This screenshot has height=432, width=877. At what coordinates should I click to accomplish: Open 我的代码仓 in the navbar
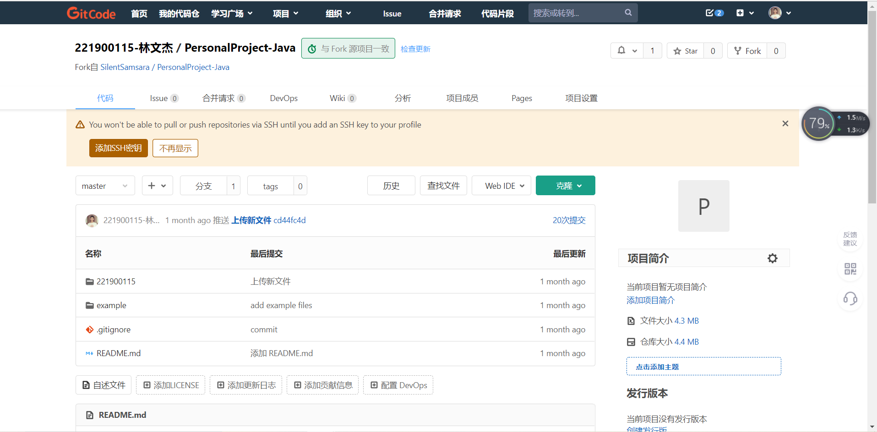click(179, 14)
